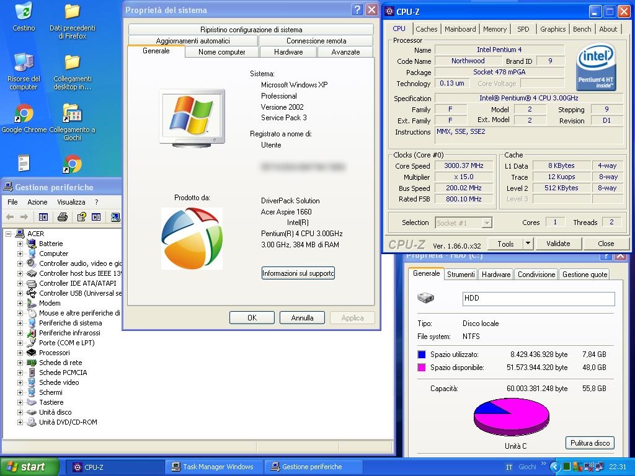This screenshot has width=635, height=476.
Task: Click the properties help icon in Gestione periferiche toolbar
Action: click(x=81, y=218)
